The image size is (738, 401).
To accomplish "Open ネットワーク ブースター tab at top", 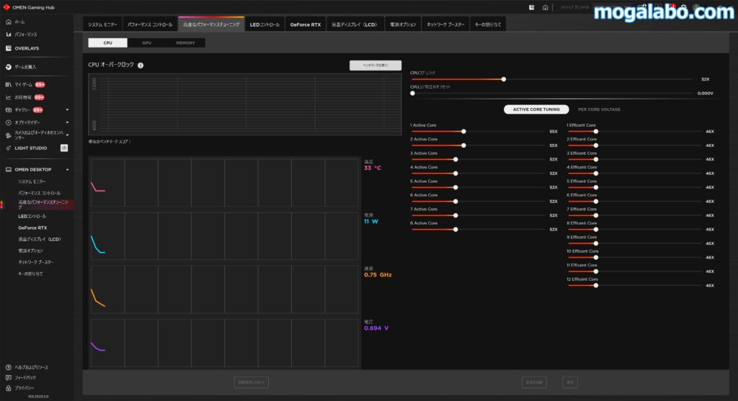I will point(445,24).
